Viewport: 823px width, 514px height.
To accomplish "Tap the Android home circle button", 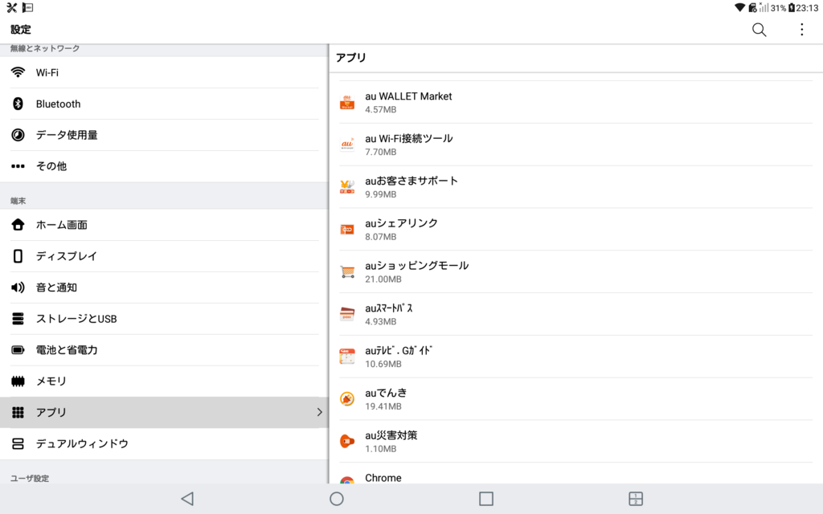I will click(x=337, y=499).
